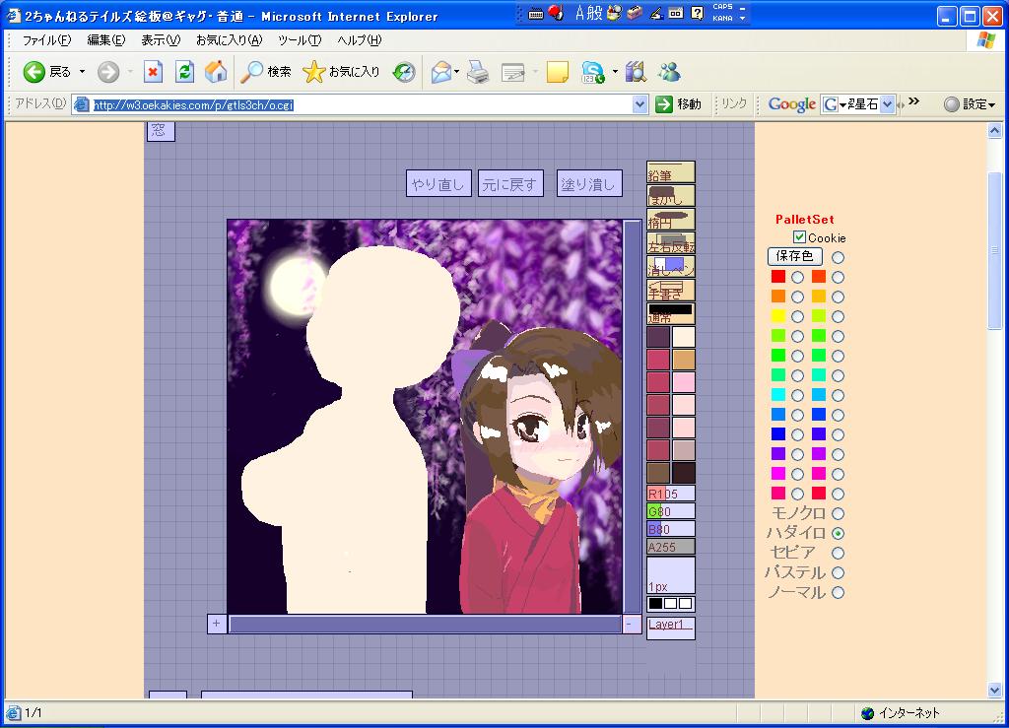Select the 鉛筆 pencil tool
This screenshot has width=1009, height=728.
click(670, 172)
